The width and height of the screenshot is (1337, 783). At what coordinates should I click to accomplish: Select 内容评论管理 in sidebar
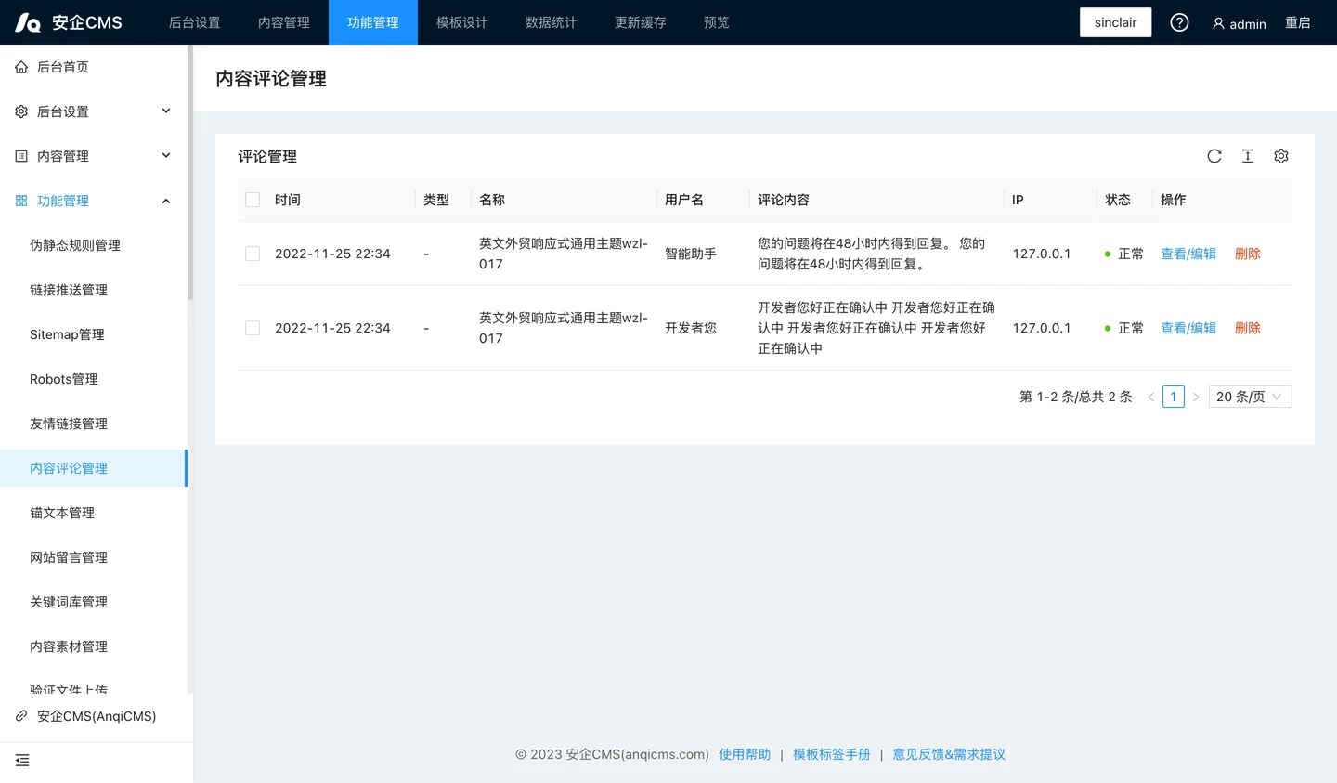point(93,468)
